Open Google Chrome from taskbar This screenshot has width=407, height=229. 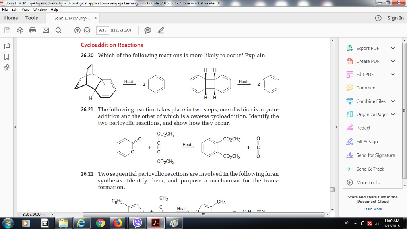pos(100,223)
